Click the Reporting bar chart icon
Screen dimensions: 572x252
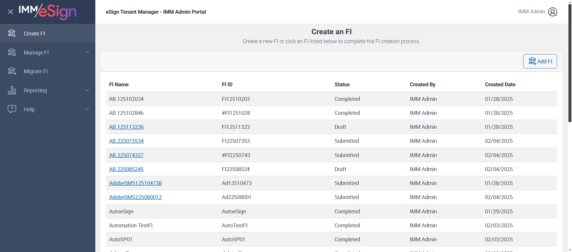point(12,90)
